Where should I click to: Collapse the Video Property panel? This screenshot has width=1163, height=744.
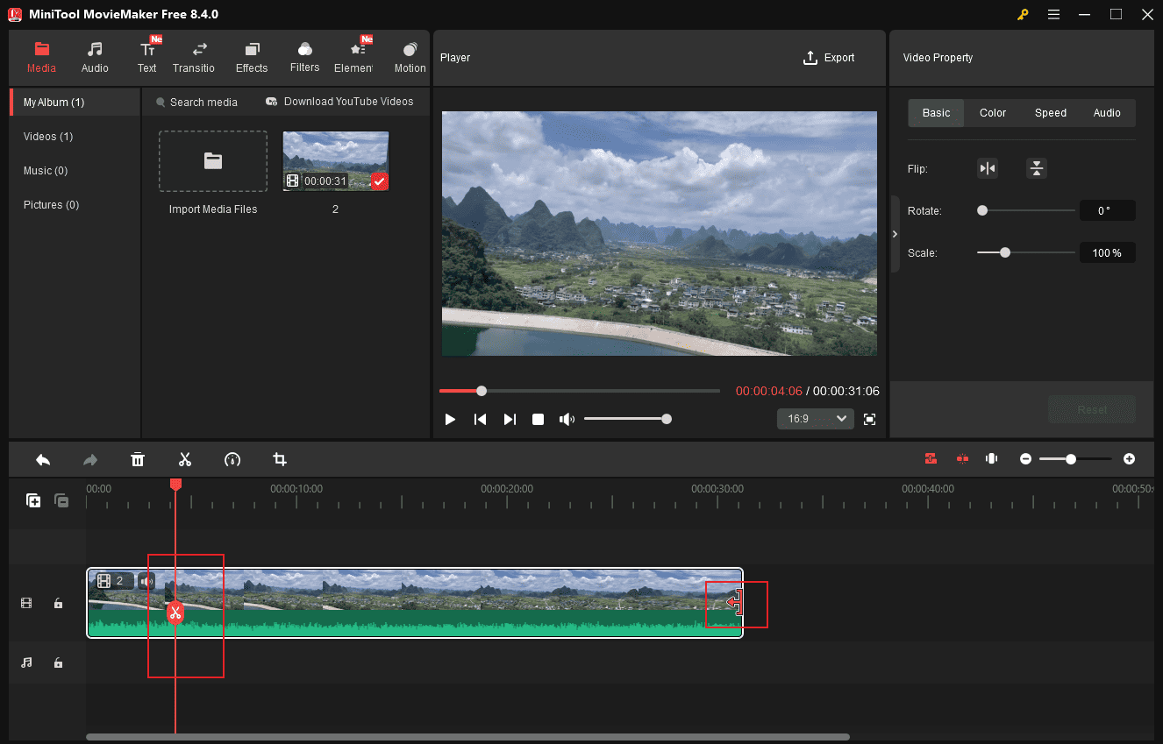(894, 233)
